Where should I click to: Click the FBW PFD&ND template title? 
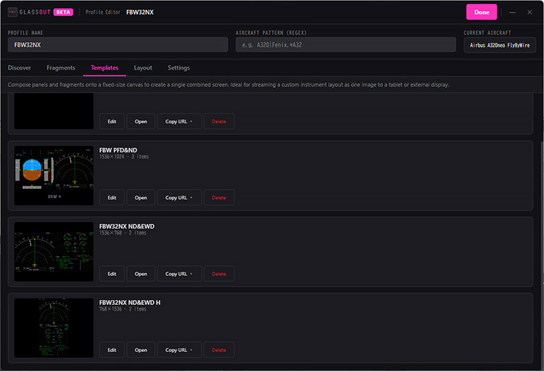pos(118,150)
